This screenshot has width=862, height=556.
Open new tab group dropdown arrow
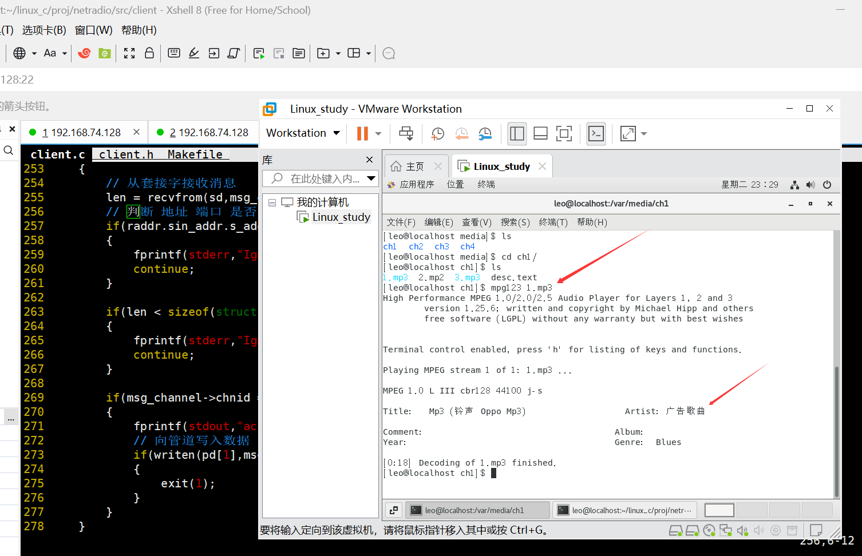338,53
